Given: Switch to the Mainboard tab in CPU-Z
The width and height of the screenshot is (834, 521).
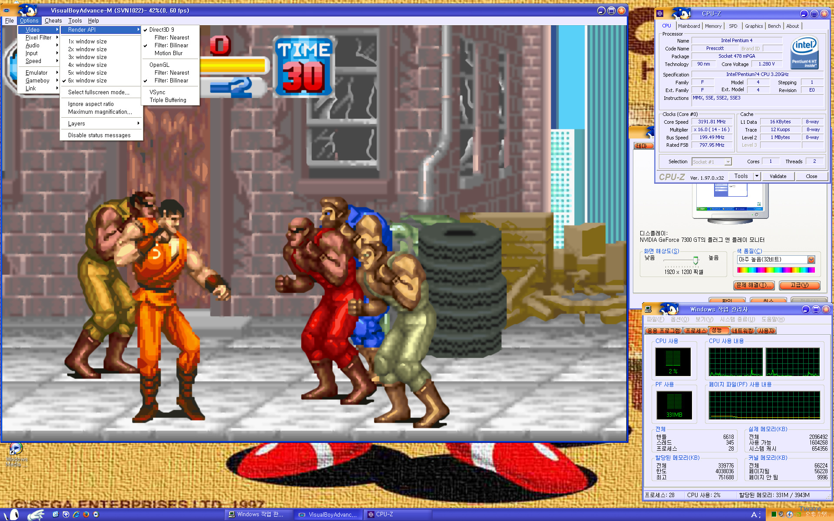Looking at the screenshot, I should 689,26.
